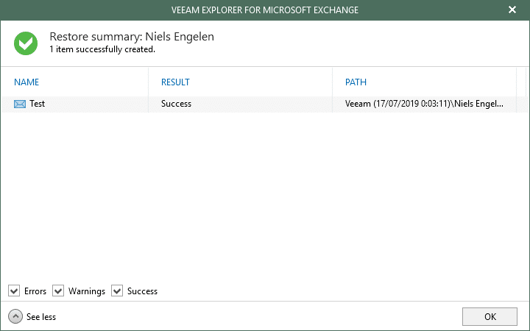Image resolution: width=530 pixels, height=331 pixels.
Task: Sort by the PATH column header
Action: (x=356, y=82)
